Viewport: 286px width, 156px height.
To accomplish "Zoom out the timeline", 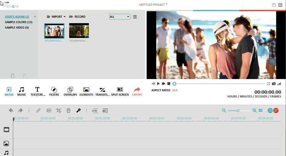I will (224, 110).
